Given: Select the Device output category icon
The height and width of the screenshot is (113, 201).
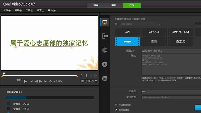Looking at the screenshot, I should tap(105, 36).
